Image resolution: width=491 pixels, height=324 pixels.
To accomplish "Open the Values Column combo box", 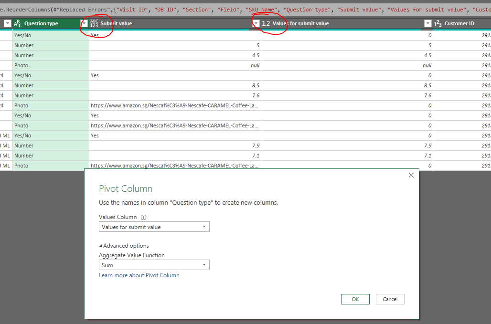I will pos(154,227).
